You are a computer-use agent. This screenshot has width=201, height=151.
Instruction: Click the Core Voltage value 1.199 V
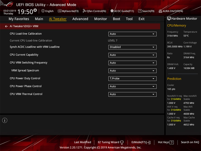pyautogui.click(x=187, y=47)
